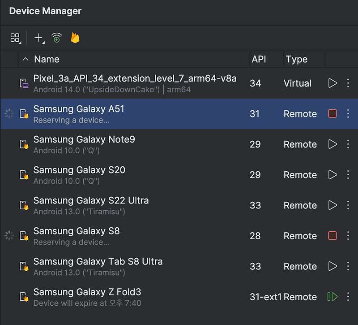This screenshot has width=358, height=325.
Task: Open the Firebase device streaming icon
Action: (x=75, y=38)
